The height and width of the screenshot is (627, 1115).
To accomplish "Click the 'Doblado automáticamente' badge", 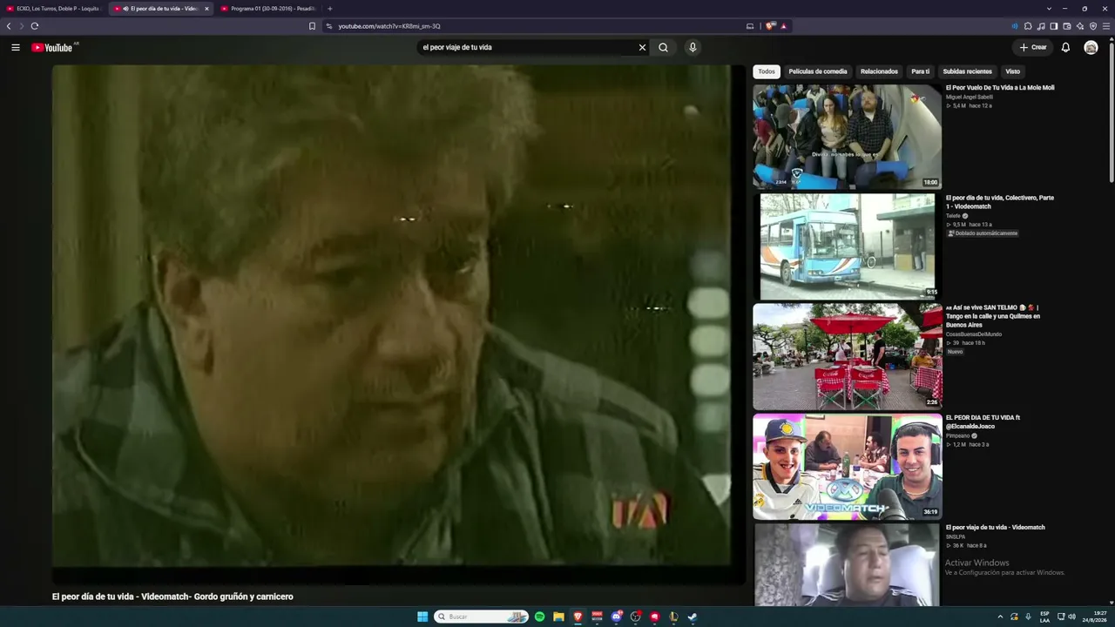I will pos(983,233).
